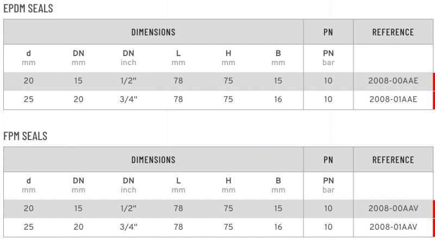The height and width of the screenshot is (240, 435).
Task: Open reference 2008-00AAV
Action: 393,209
